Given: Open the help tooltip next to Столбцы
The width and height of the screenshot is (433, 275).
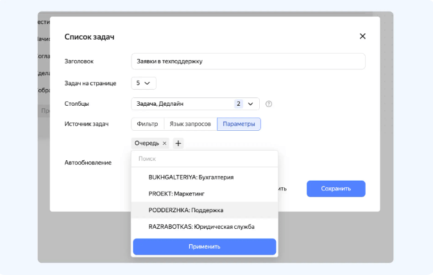Looking at the screenshot, I should point(268,104).
